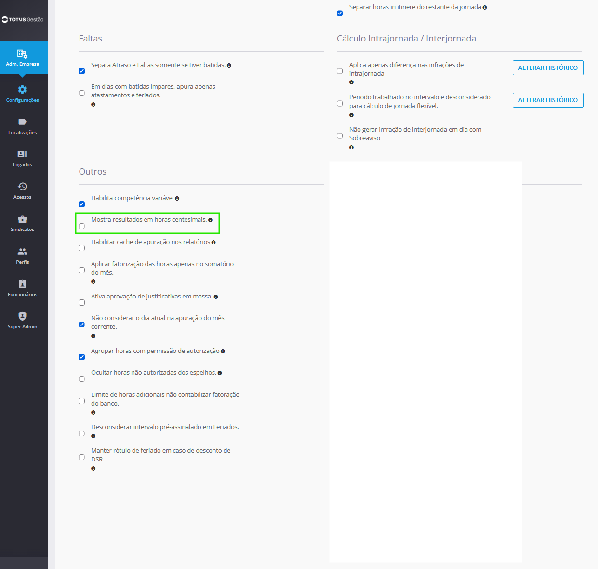
Task: Show info for Separa Atraso e Faltas
Action: pos(229,66)
